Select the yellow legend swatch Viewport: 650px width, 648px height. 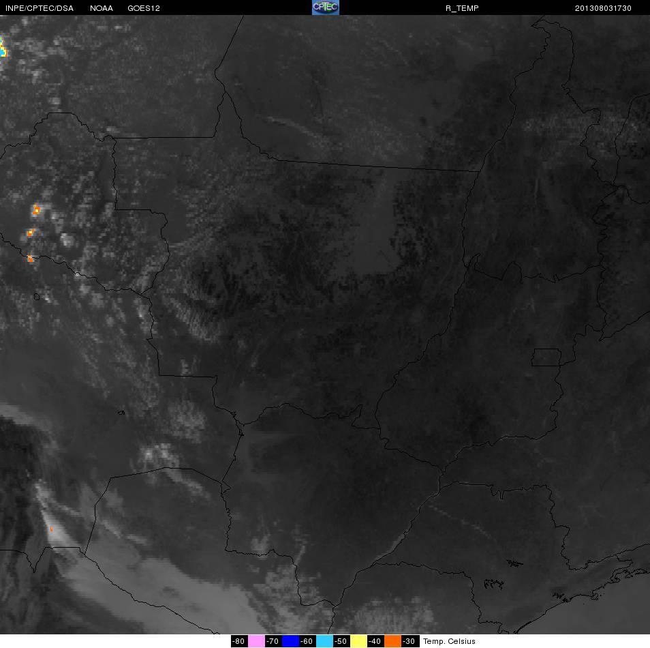coord(358,641)
